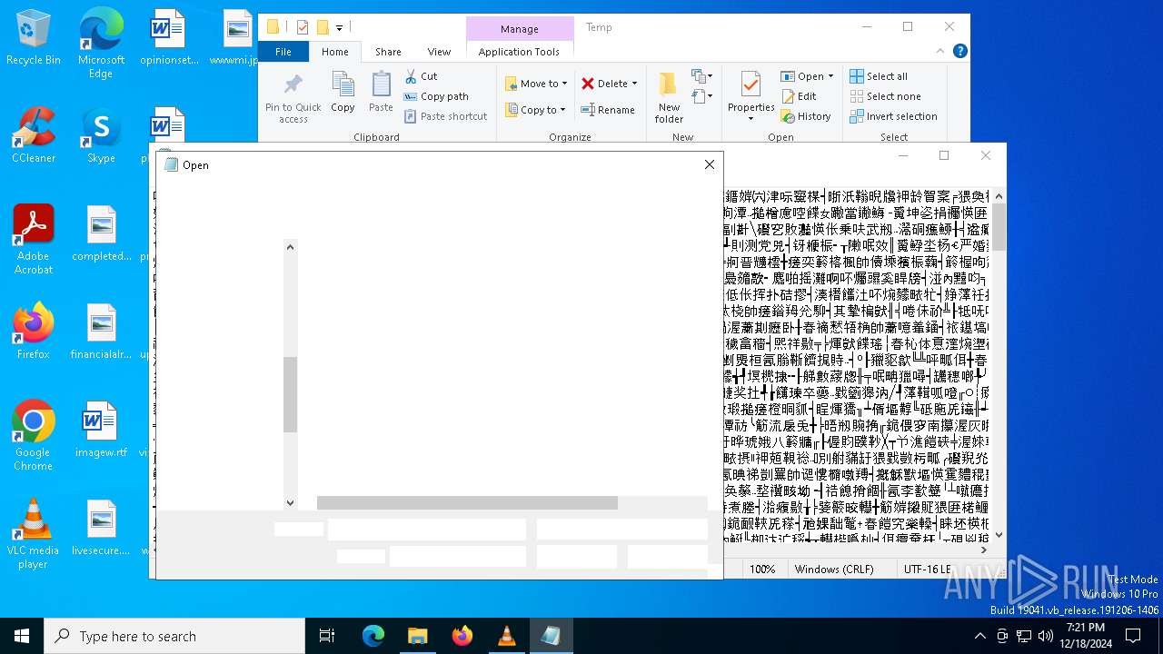
Task: Open the Windows Start menu
Action: click(x=22, y=636)
